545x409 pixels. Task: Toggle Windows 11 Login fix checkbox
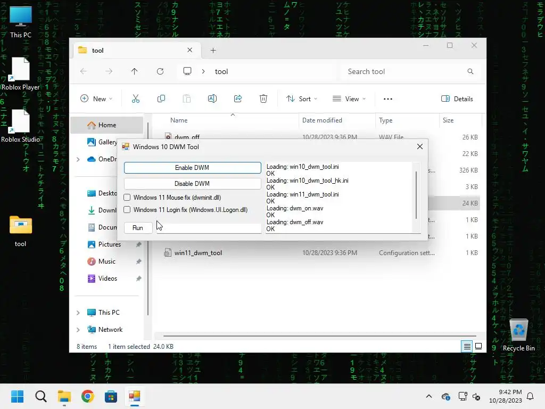(127, 210)
